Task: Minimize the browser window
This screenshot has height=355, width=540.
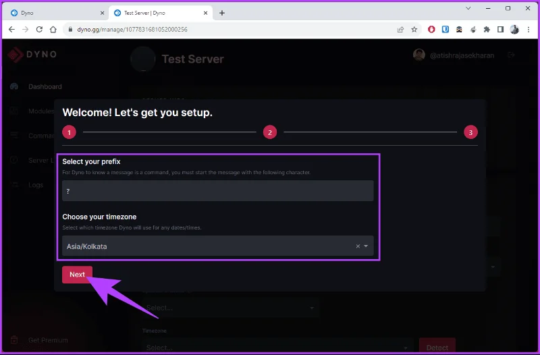Action: pyautogui.click(x=488, y=8)
